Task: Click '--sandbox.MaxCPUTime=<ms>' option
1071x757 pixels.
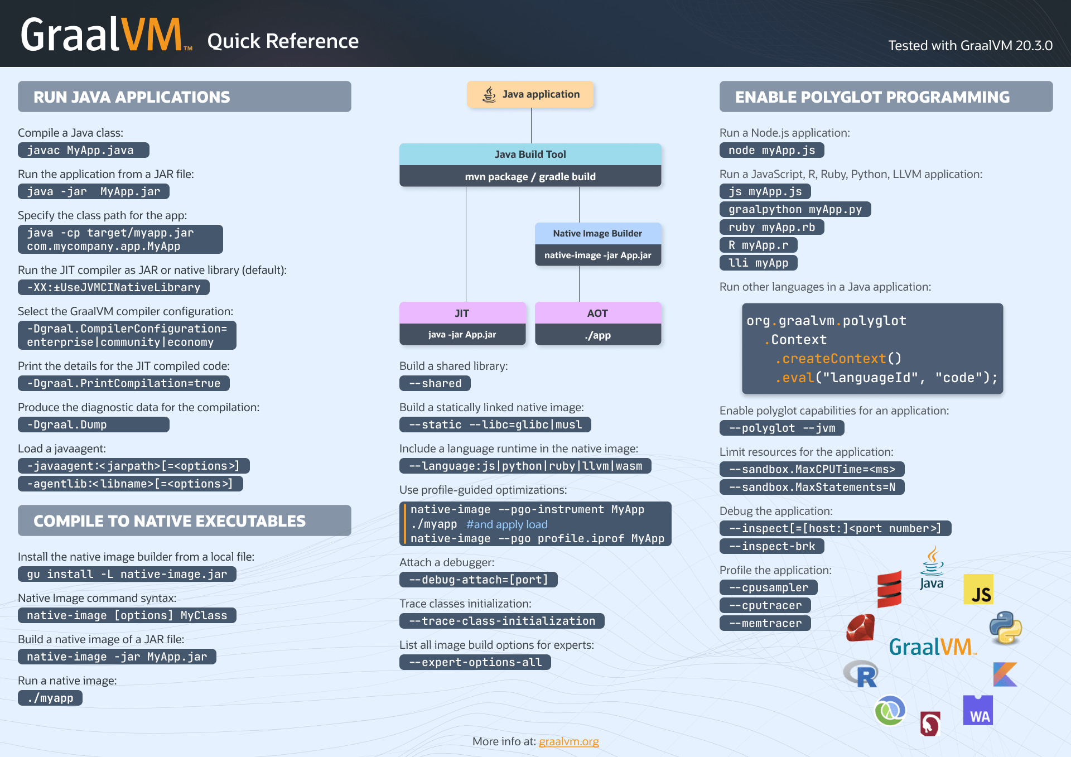Action: pyautogui.click(x=812, y=469)
